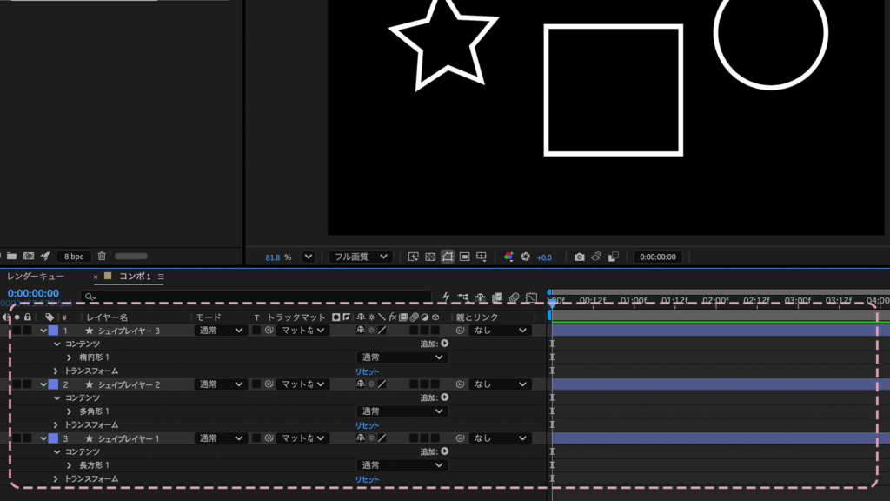Click the region of interest icon

pyautogui.click(x=464, y=257)
